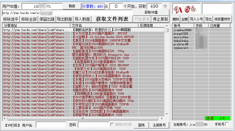Image resolution: width=235 pixels, height=131 pixels.
Task: Click the 文件名 column header
Action: (104, 25)
